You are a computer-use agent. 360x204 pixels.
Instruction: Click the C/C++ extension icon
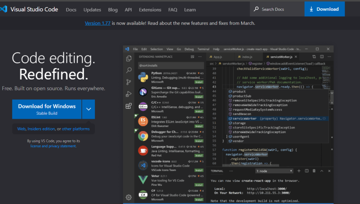(x=143, y=106)
